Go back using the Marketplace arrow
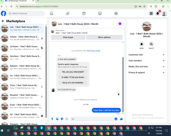The width and height of the screenshot is (171, 136). click(x=3, y=21)
